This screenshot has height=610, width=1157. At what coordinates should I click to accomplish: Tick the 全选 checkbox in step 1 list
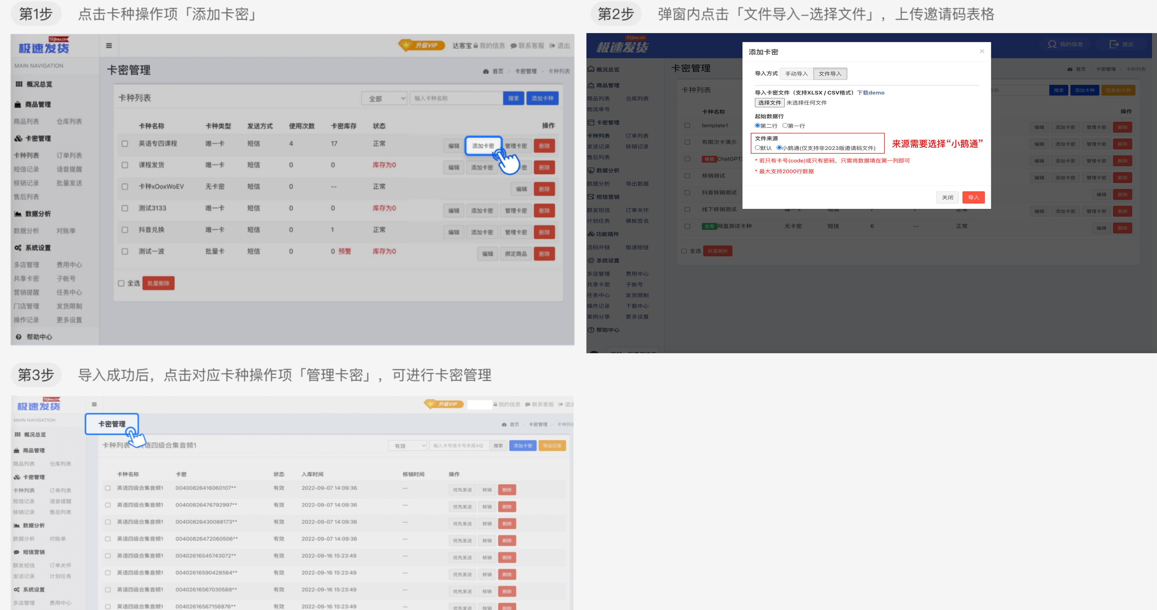(x=121, y=283)
